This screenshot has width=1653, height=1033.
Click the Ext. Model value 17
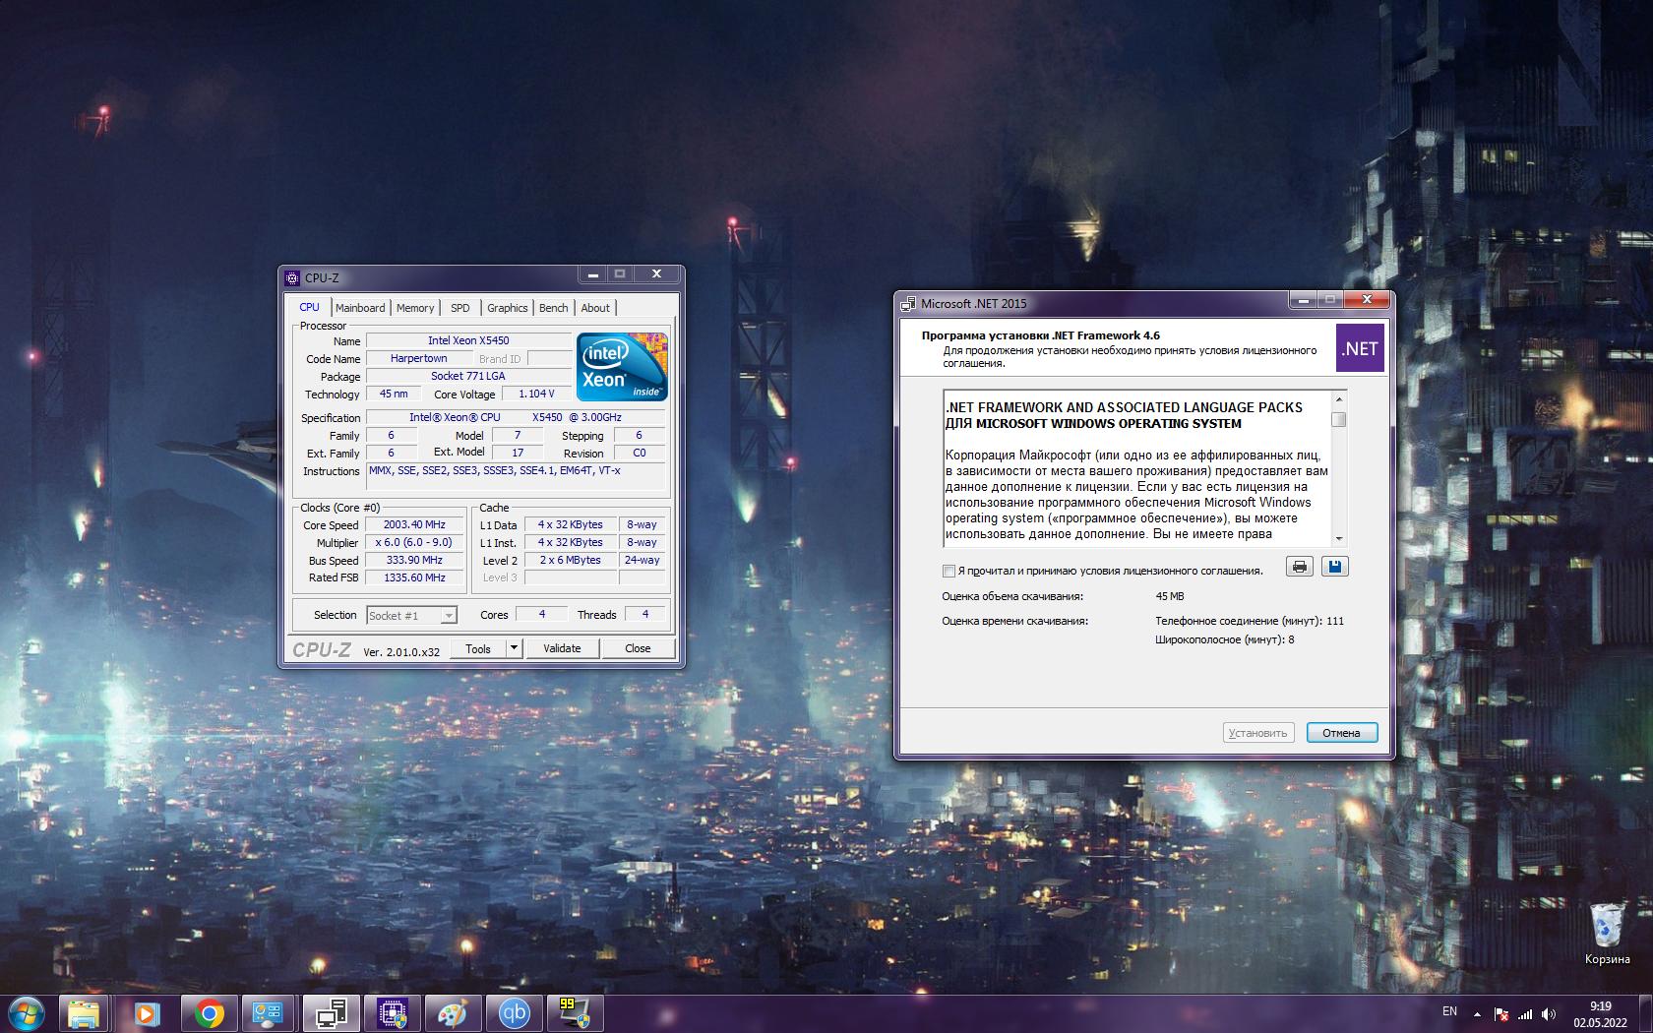point(518,453)
